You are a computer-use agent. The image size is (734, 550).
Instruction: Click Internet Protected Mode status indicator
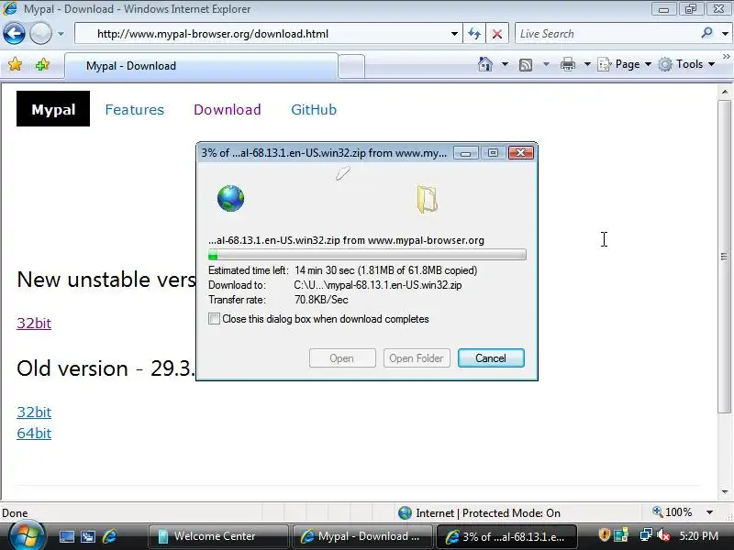click(479, 513)
